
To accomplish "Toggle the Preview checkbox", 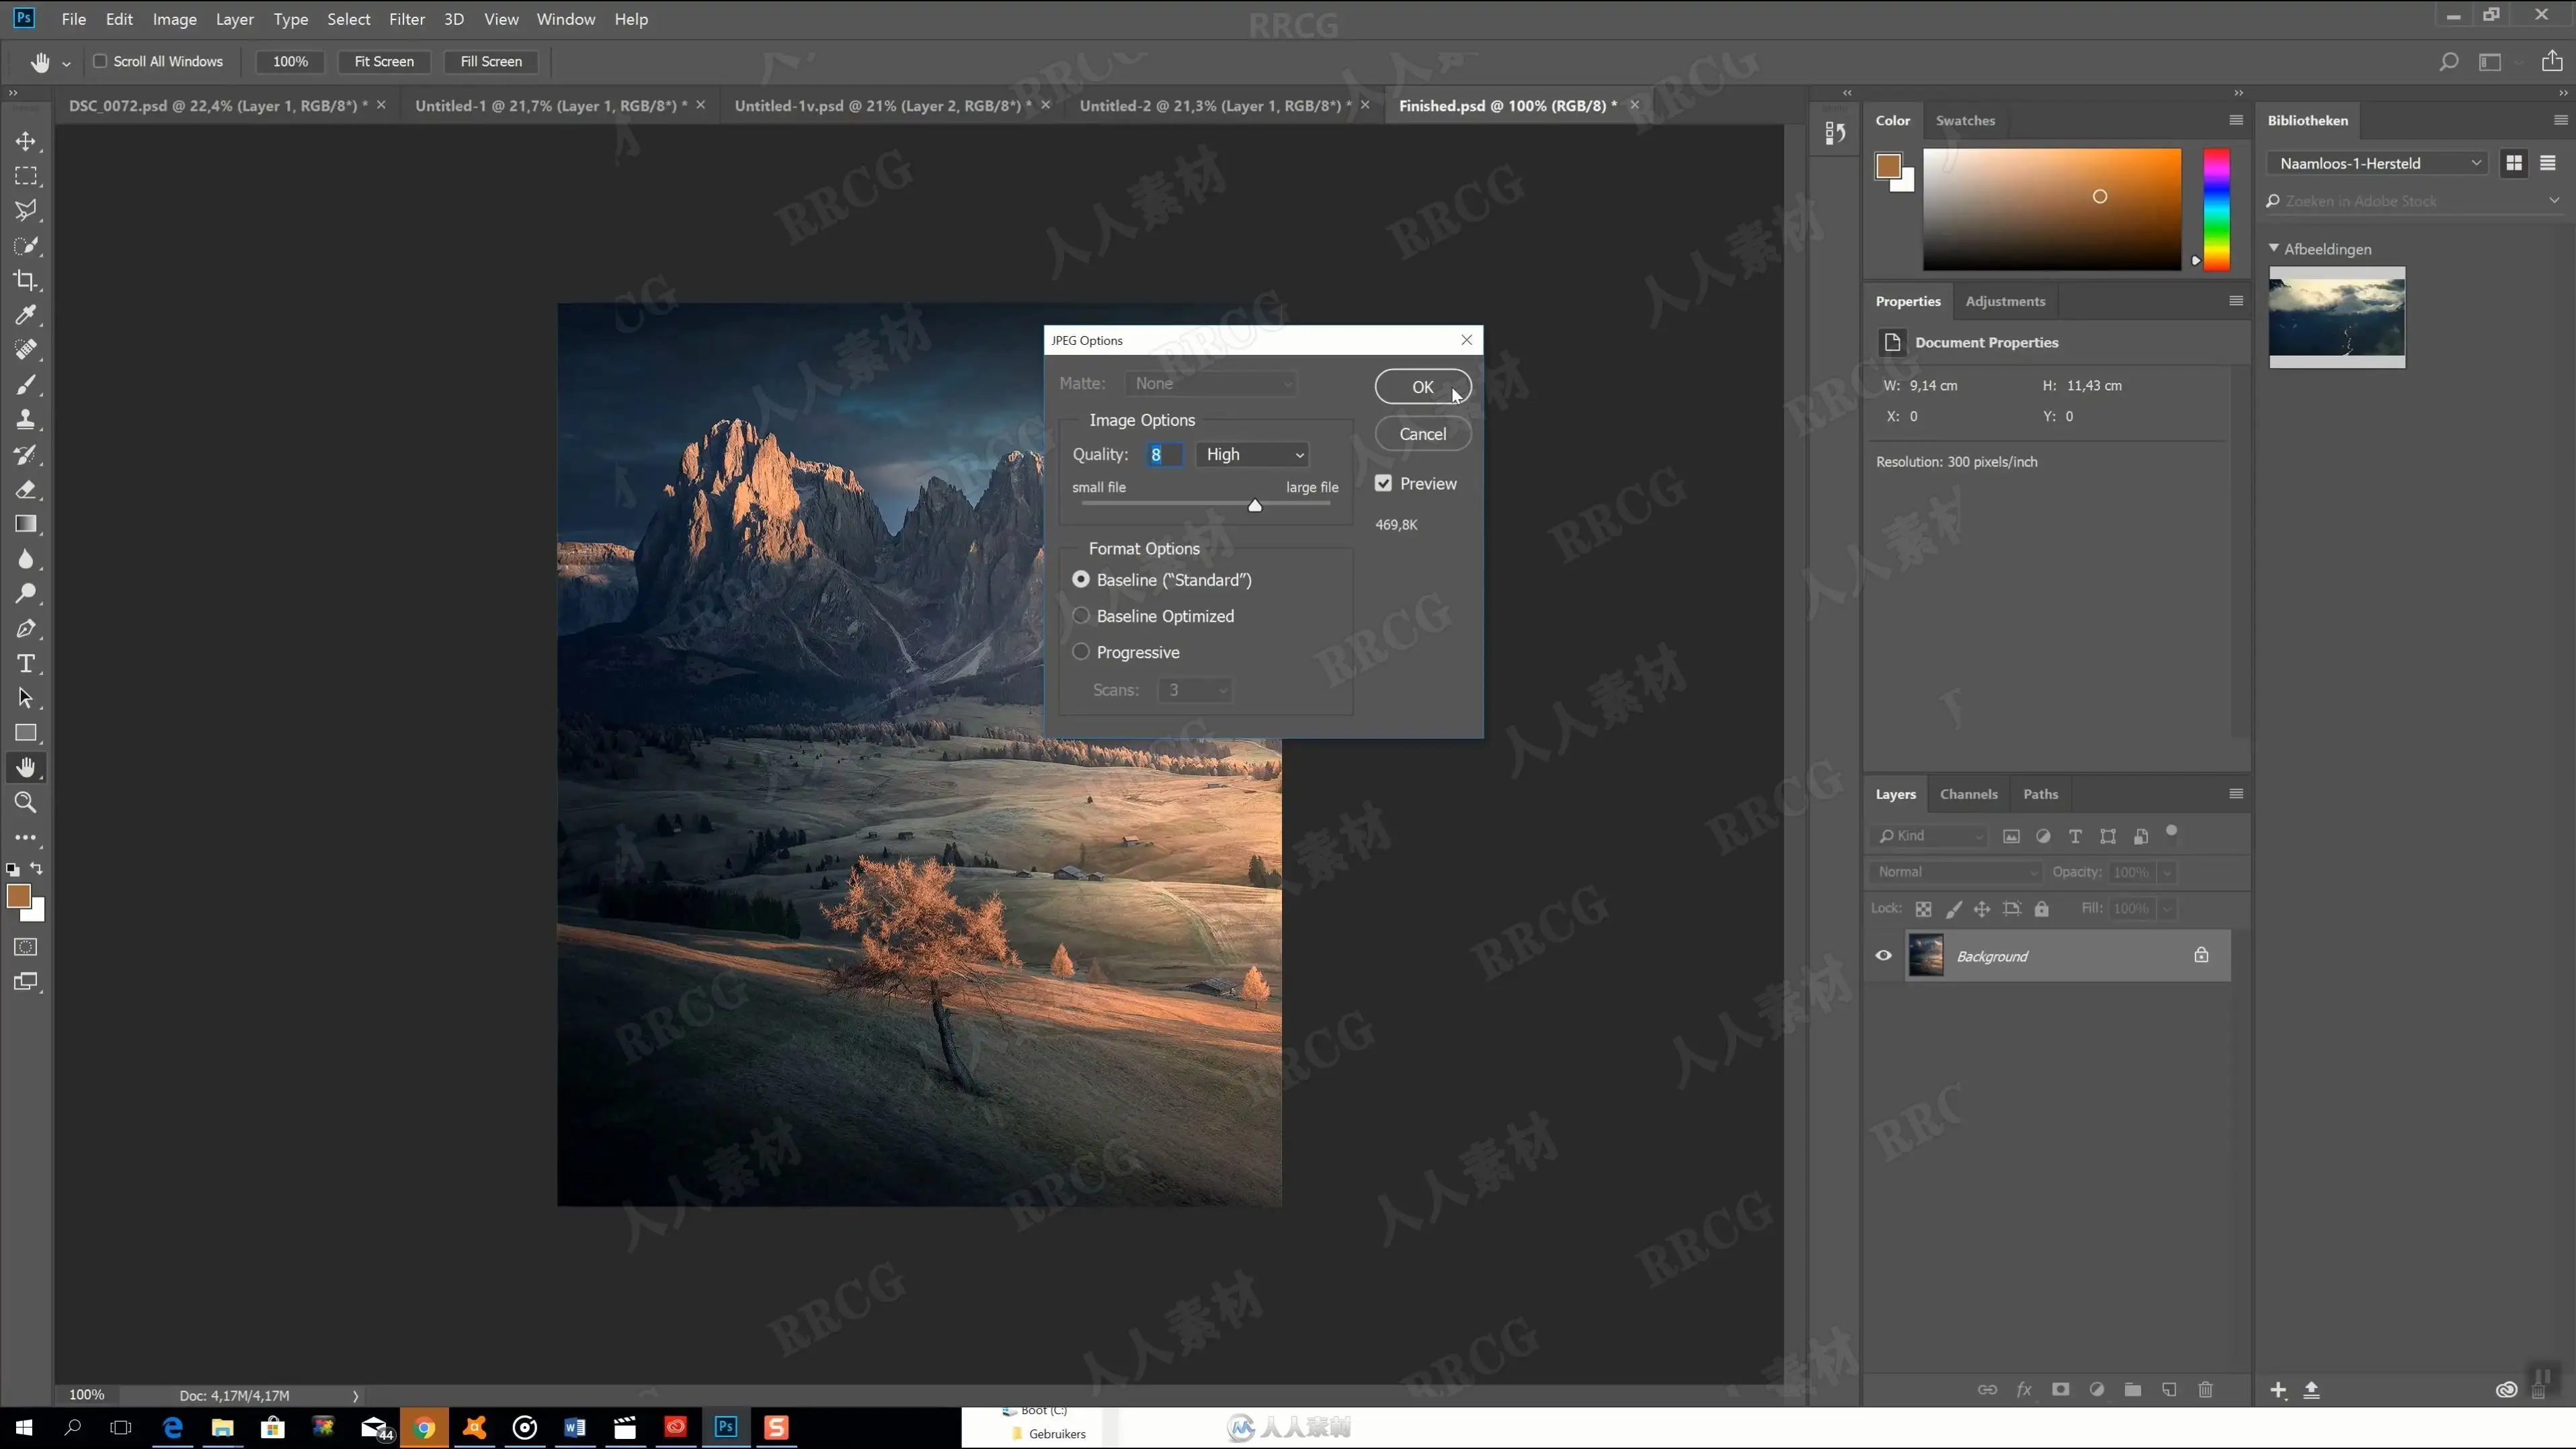I will [1383, 484].
